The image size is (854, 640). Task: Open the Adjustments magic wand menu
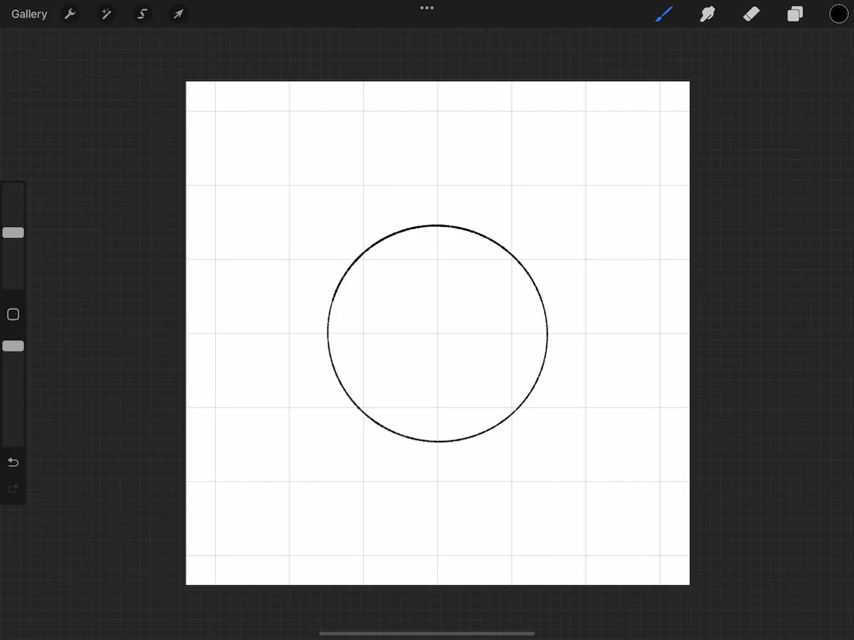click(x=106, y=14)
